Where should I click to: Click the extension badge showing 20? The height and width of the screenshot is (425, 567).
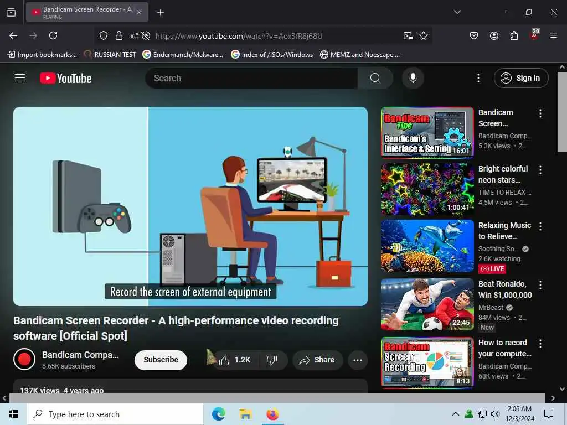[x=534, y=35]
